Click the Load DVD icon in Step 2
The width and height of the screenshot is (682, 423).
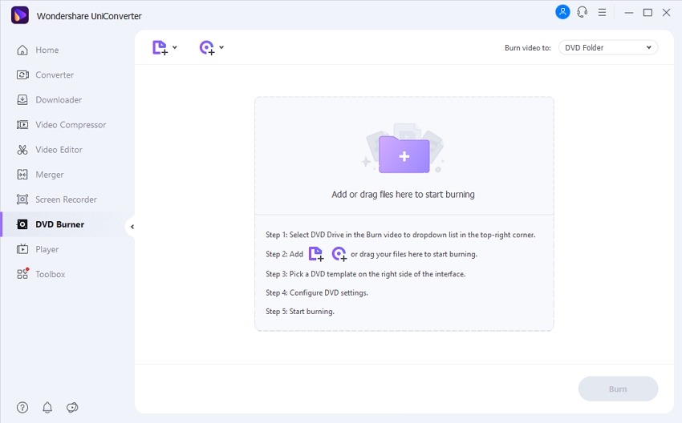[339, 254]
